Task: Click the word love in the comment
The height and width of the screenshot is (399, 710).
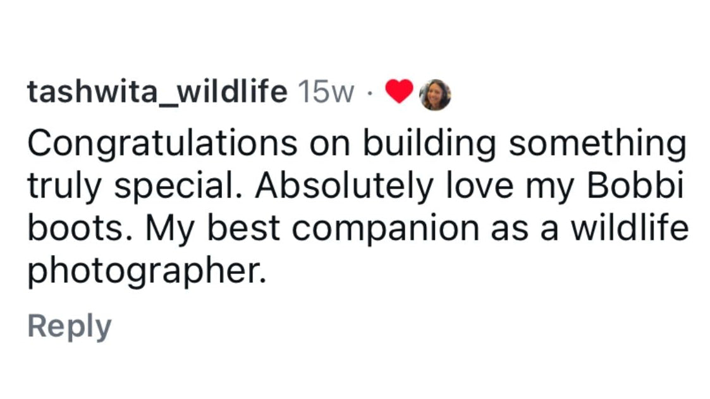Action: [479, 185]
